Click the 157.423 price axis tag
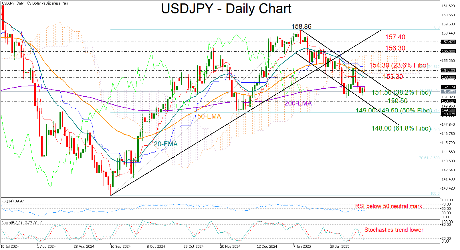 pos(448,42)
